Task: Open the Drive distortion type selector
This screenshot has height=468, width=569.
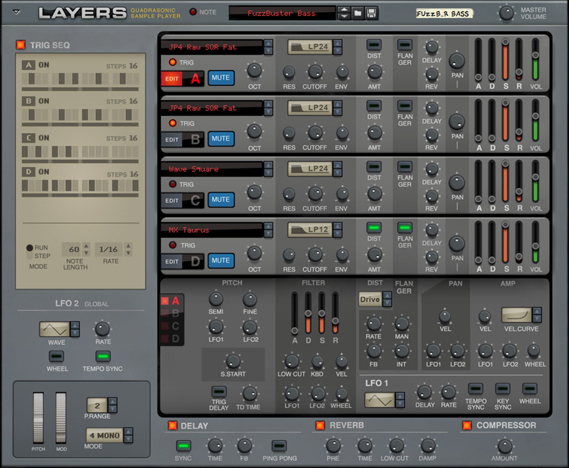Action: [370, 299]
